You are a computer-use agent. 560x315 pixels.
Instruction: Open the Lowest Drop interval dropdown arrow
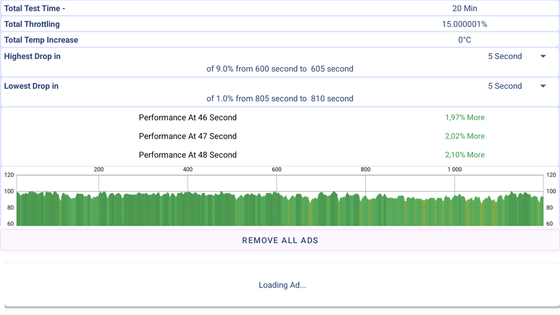point(543,86)
